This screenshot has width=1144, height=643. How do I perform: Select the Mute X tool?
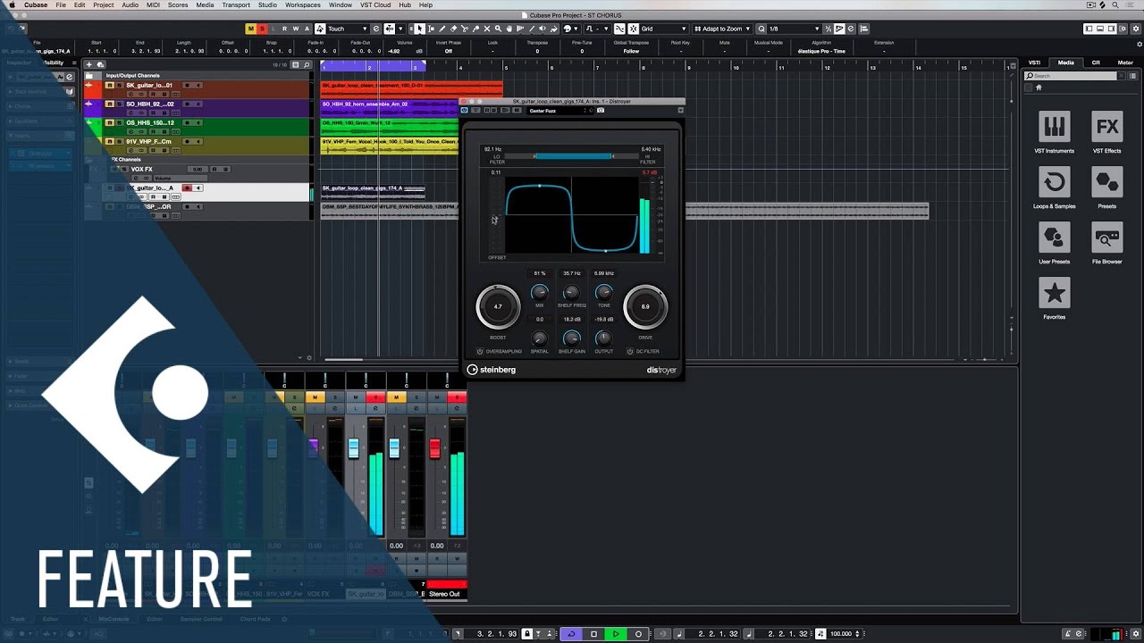[487, 29]
